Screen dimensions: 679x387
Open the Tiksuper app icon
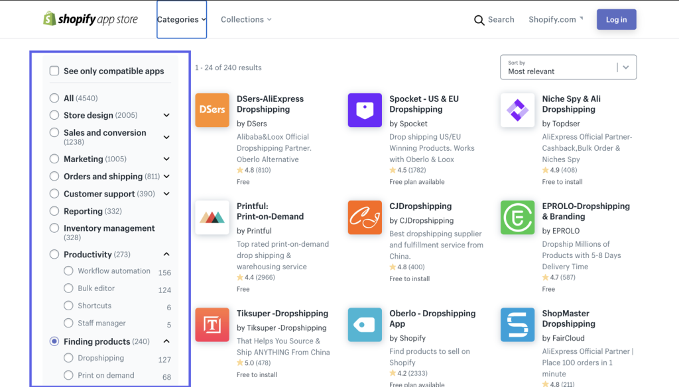(x=212, y=324)
